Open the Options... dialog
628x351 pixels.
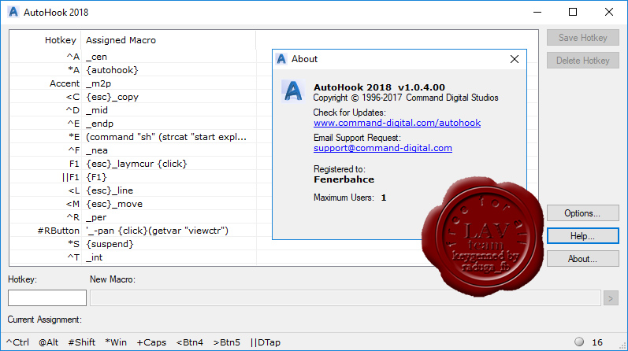pos(583,213)
